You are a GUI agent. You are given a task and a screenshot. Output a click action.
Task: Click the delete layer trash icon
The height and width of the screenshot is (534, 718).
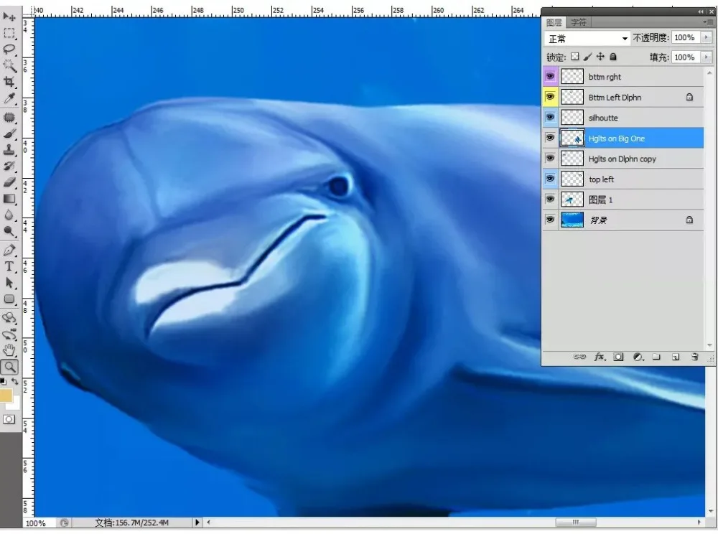[x=694, y=357]
